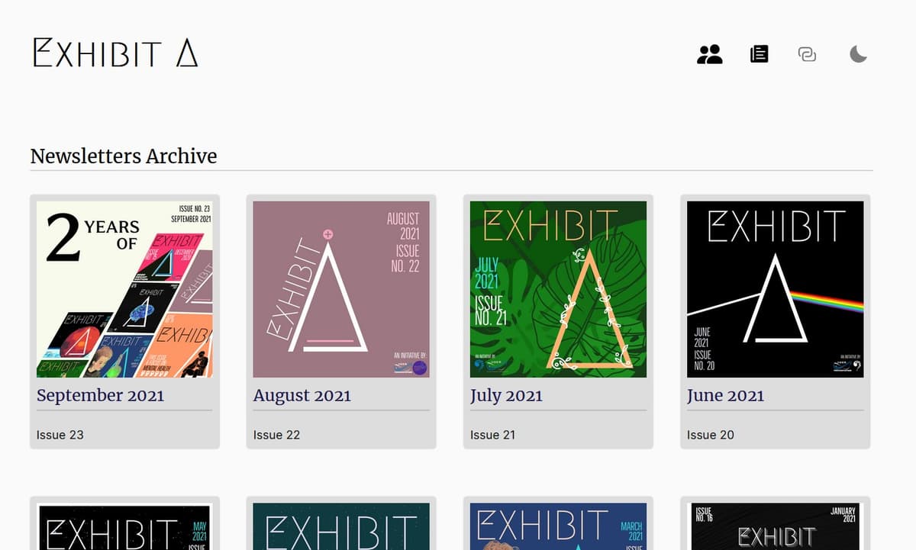Click the chat bubbles icon in header

807,54
